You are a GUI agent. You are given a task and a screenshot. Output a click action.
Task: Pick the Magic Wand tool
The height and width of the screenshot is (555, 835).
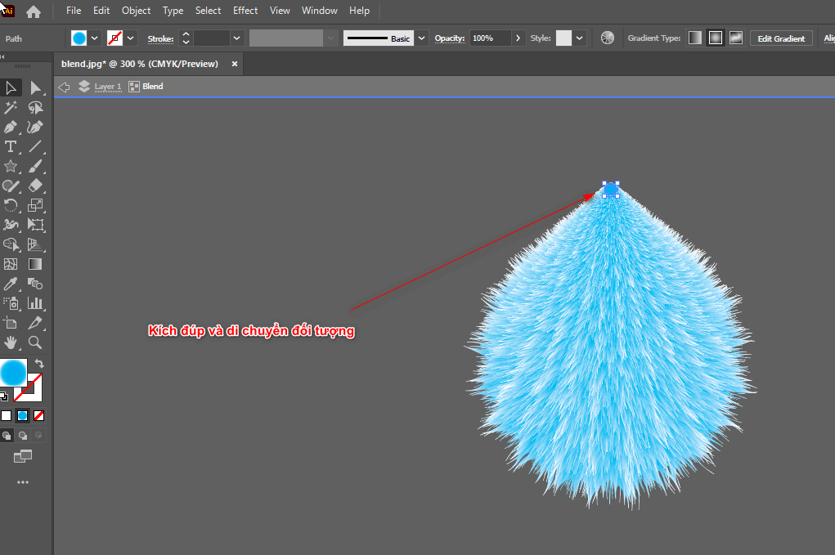[x=11, y=107]
